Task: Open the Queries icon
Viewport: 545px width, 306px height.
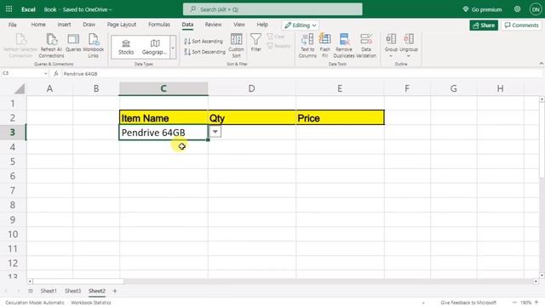Action: click(x=73, y=43)
